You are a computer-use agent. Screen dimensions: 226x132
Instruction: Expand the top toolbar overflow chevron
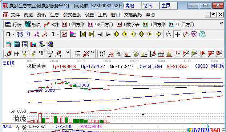click(x=221, y=23)
